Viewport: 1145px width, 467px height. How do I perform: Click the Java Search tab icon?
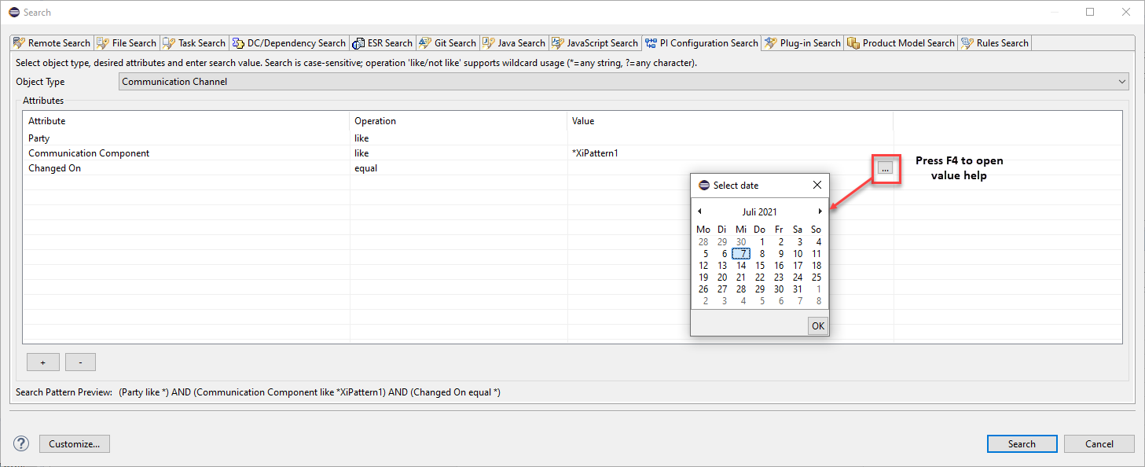[490, 42]
